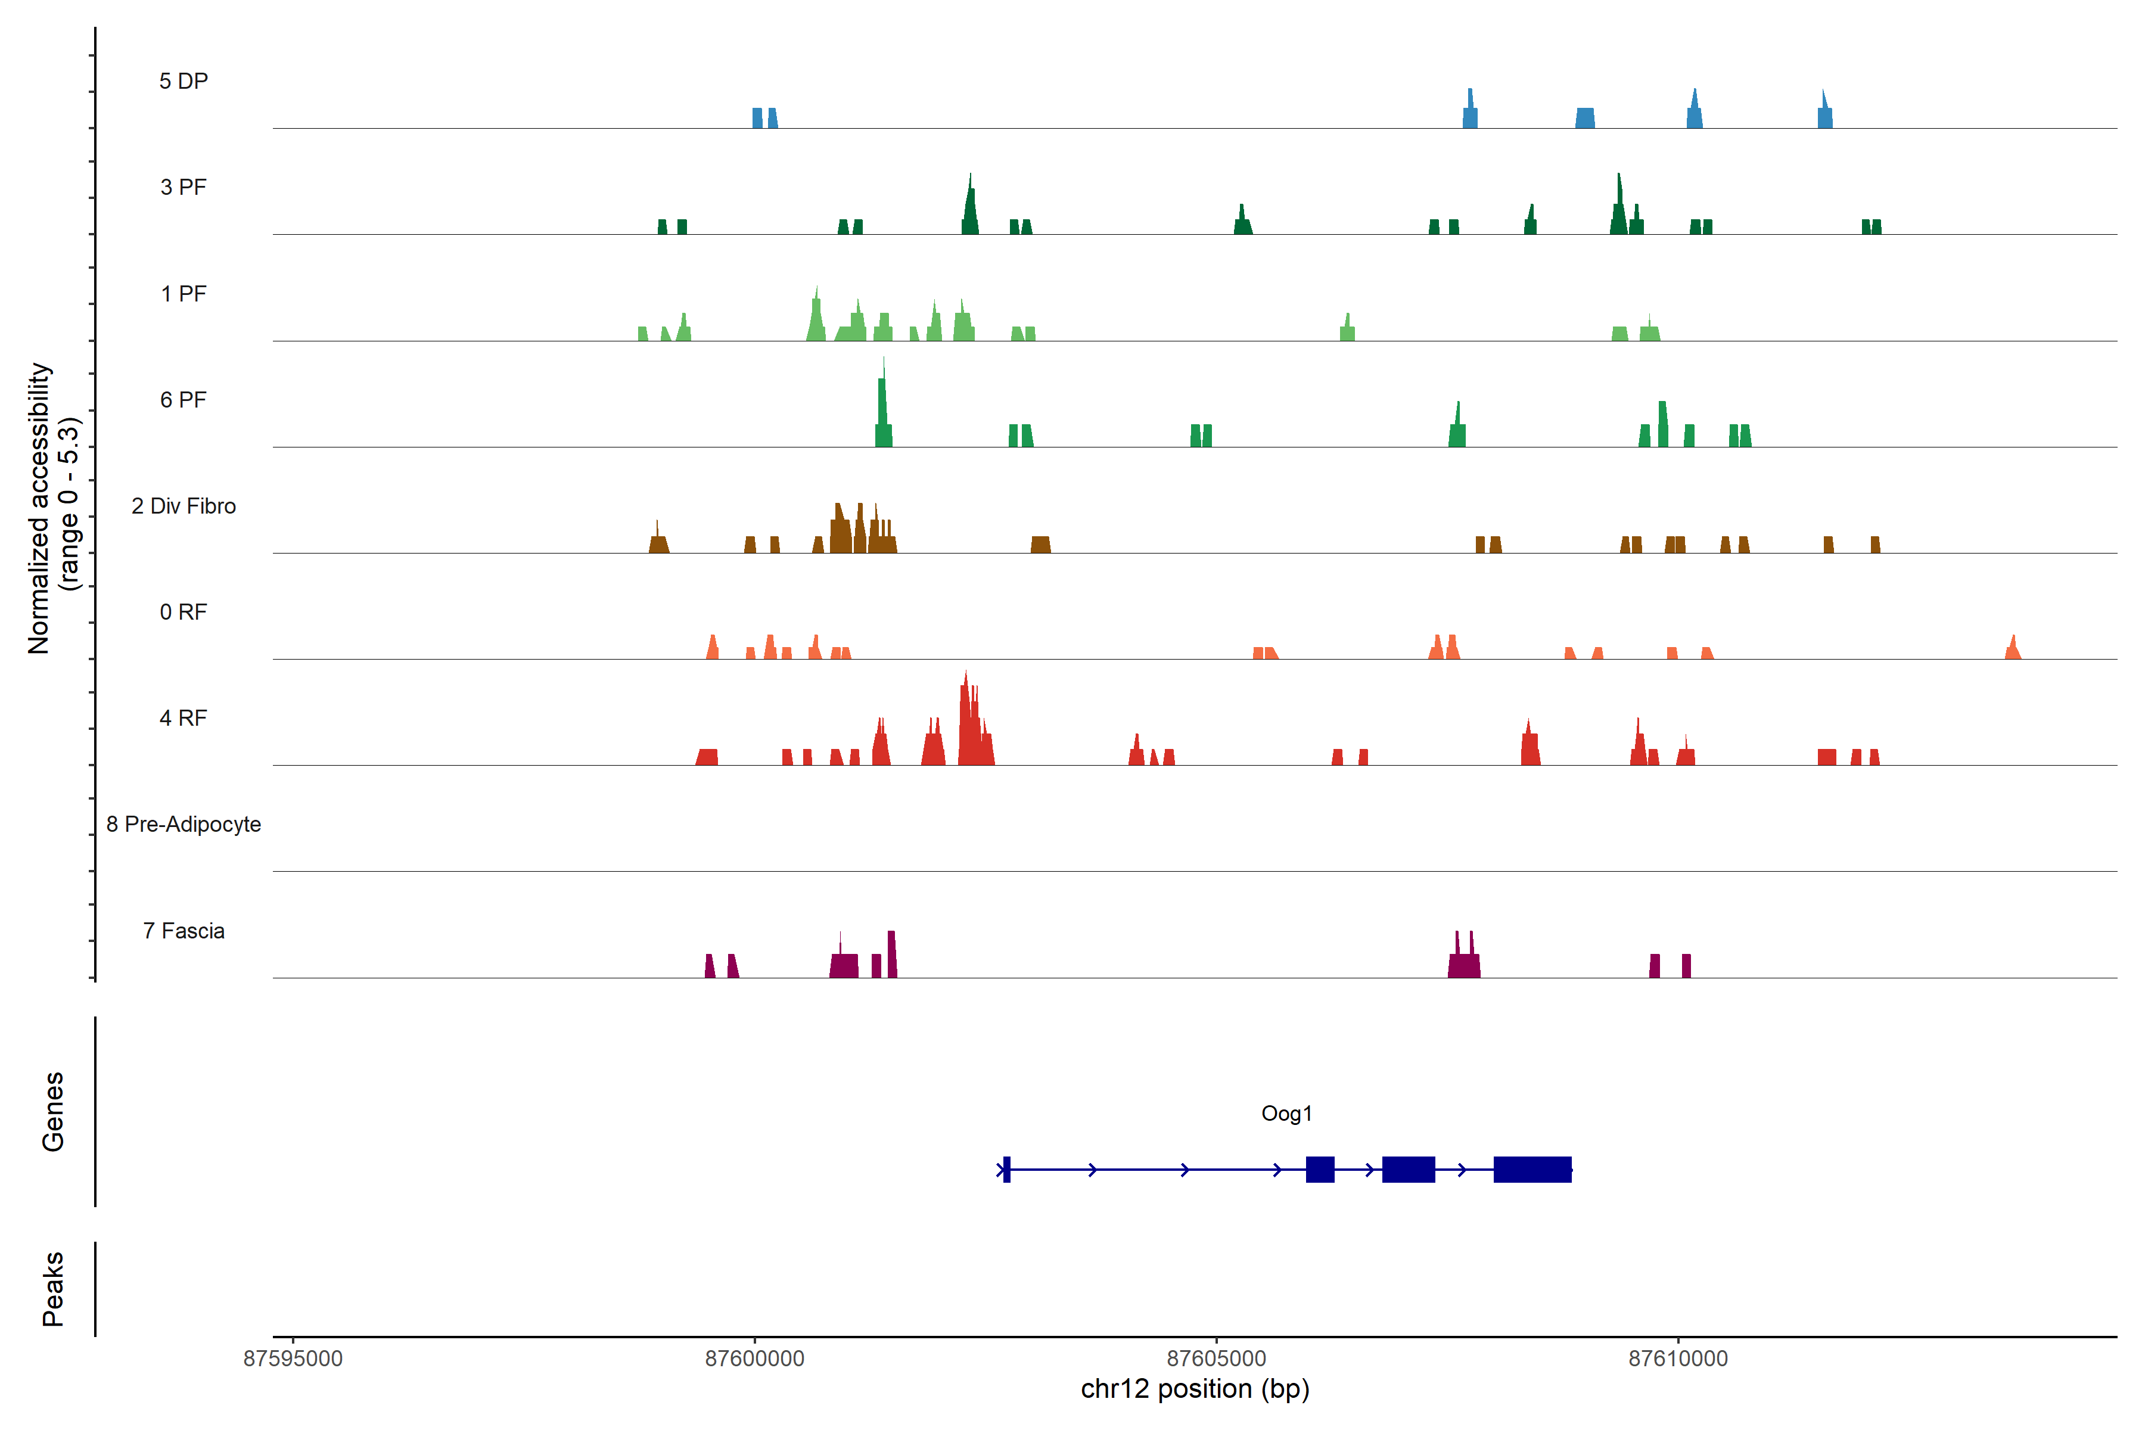
Task: Click the Oog1 gene name
Action: pyautogui.click(x=1286, y=1112)
